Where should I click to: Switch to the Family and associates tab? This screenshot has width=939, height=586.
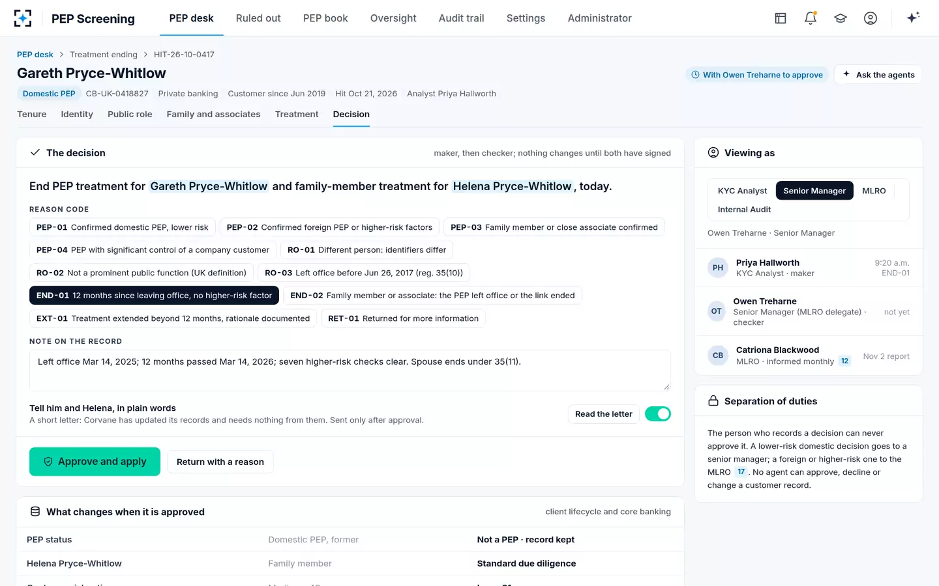pos(213,114)
